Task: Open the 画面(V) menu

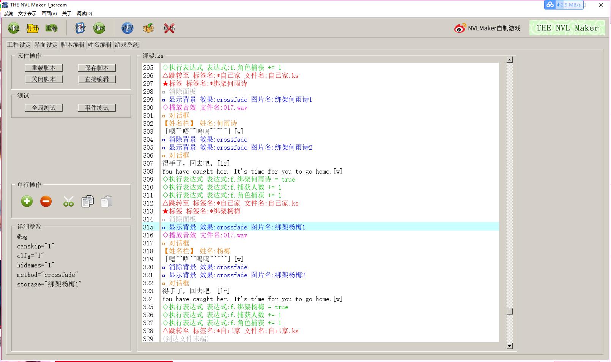Action: (x=49, y=13)
